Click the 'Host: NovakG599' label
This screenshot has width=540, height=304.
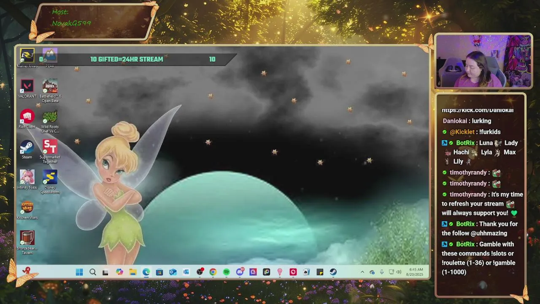pos(71,18)
